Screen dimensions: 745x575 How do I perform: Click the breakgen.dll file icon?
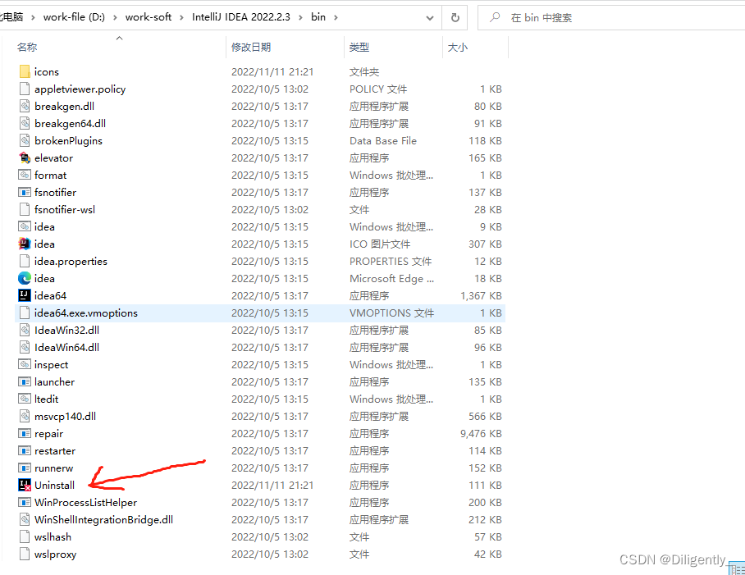(x=25, y=106)
